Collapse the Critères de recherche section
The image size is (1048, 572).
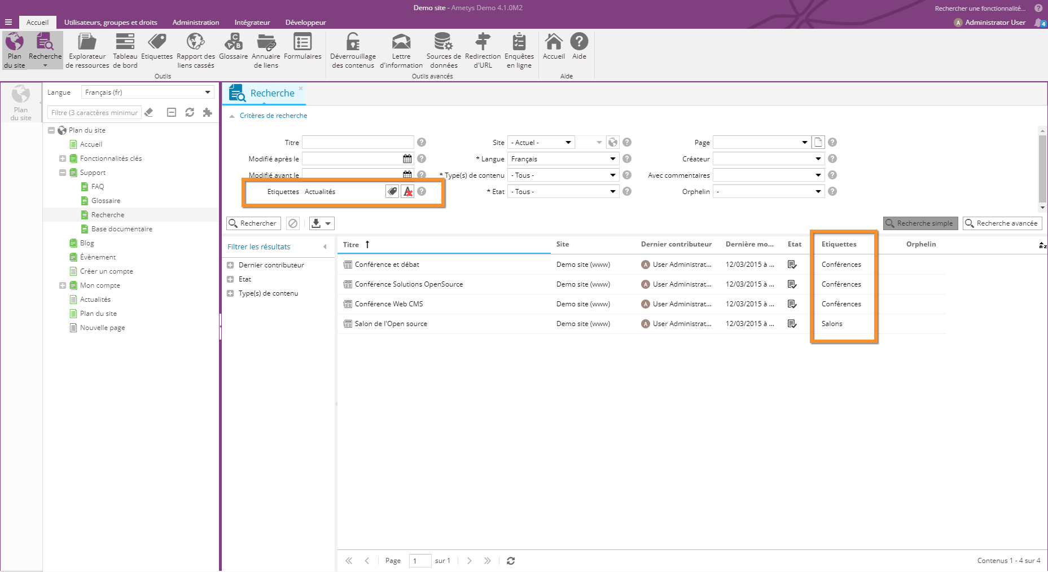pyautogui.click(x=232, y=116)
